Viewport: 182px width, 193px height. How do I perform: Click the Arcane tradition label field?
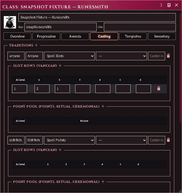tap(34, 56)
